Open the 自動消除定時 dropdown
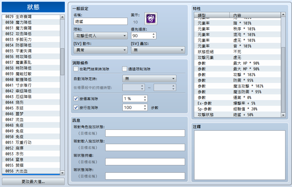The width and height of the screenshot is (292, 187). (149, 79)
